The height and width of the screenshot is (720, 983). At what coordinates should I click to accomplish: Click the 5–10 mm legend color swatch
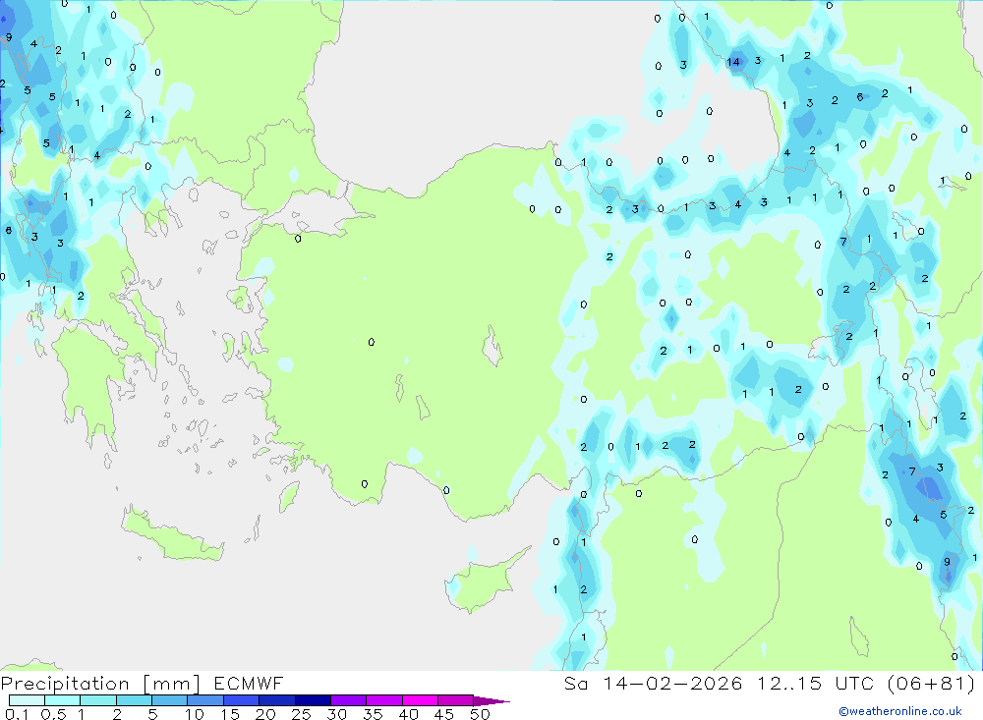[x=170, y=700]
